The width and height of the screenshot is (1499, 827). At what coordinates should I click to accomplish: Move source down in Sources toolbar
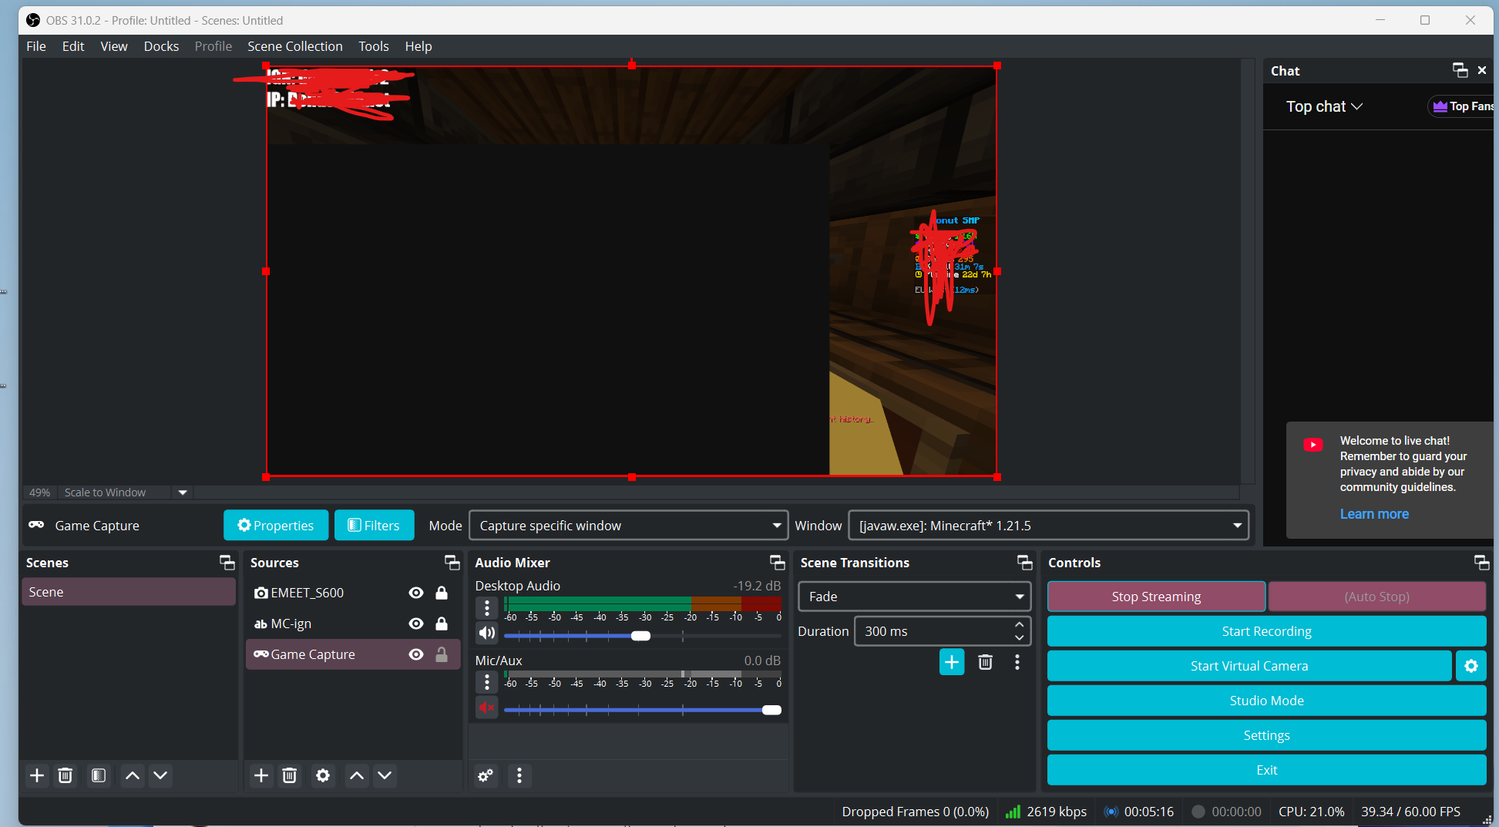tap(385, 775)
